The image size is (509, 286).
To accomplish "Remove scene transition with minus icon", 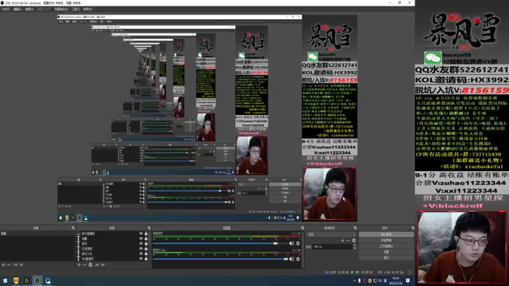I will click(348, 241).
